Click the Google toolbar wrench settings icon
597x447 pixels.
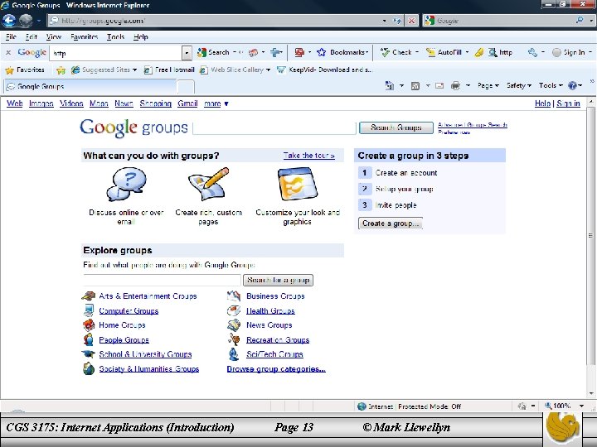click(x=532, y=52)
